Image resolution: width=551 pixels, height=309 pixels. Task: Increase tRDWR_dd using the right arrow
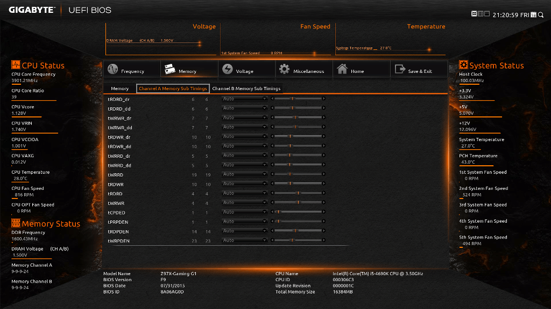pyautogui.click(x=323, y=146)
